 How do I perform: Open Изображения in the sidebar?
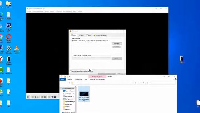[x=69, y=99]
